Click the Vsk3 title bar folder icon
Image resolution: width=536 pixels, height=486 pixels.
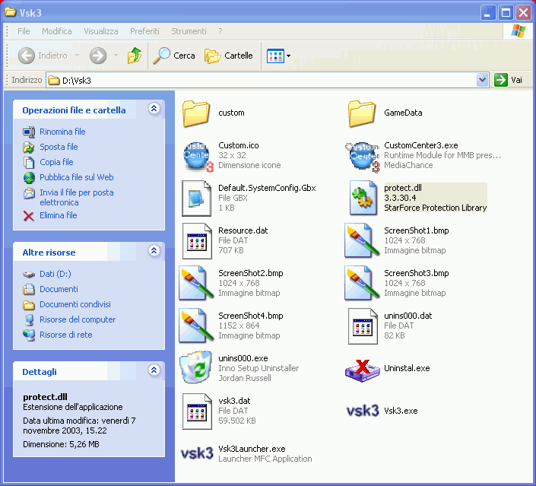pos(11,12)
